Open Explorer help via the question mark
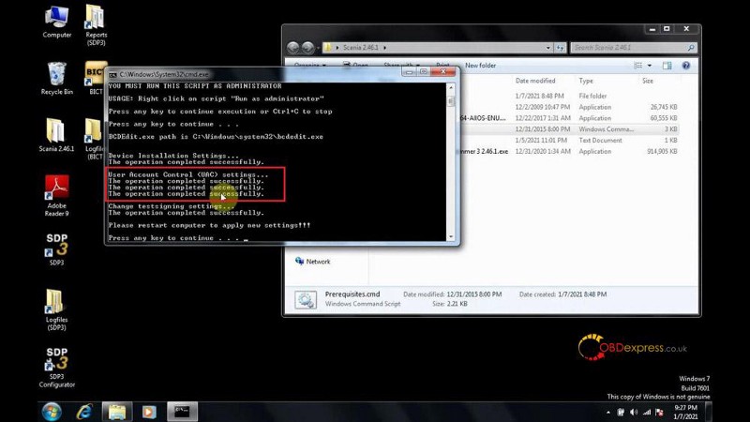Screen dimensions: 750x422 click(686, 65)
